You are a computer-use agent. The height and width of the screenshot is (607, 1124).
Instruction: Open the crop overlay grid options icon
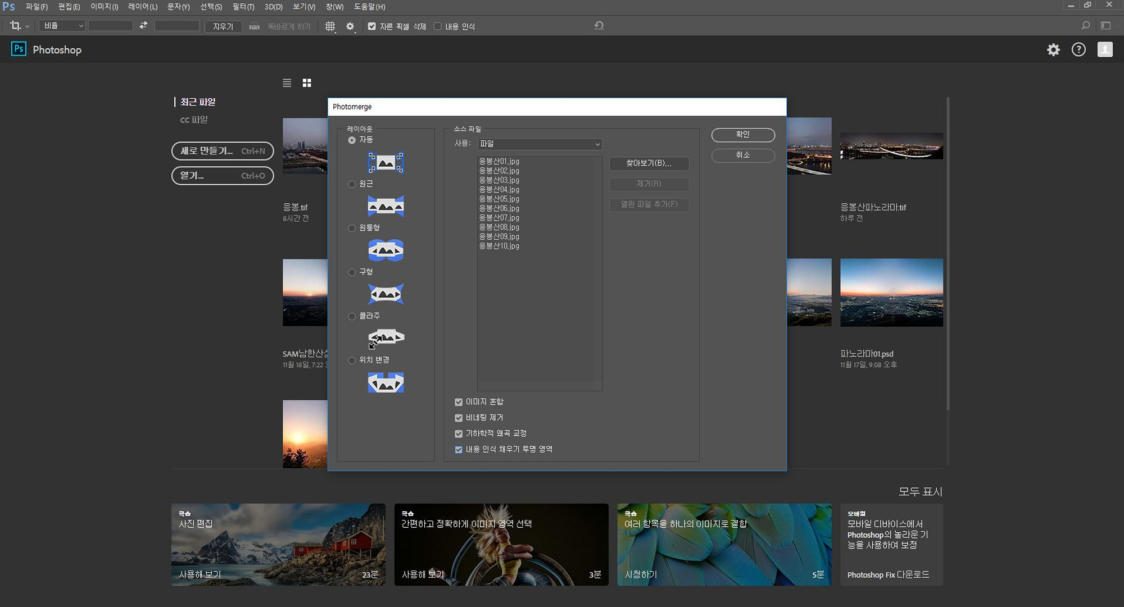click(330, 26)
